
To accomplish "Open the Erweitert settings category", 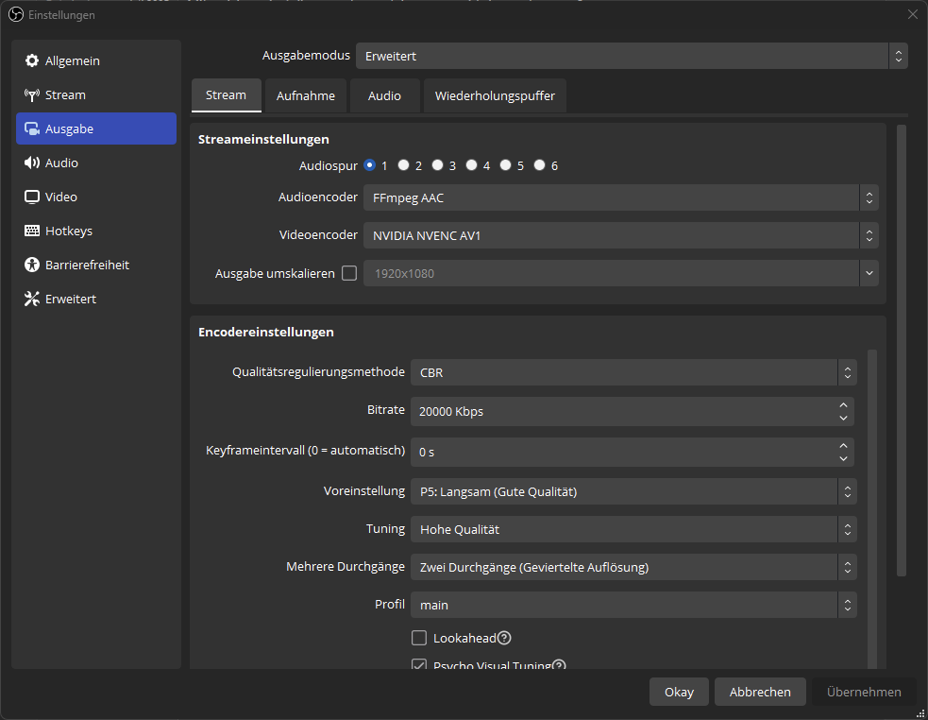I will tap(96, 299).
